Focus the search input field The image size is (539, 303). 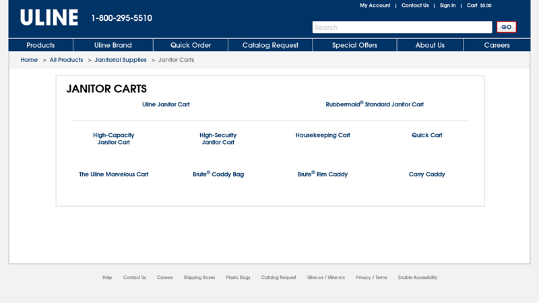point(402,28)
